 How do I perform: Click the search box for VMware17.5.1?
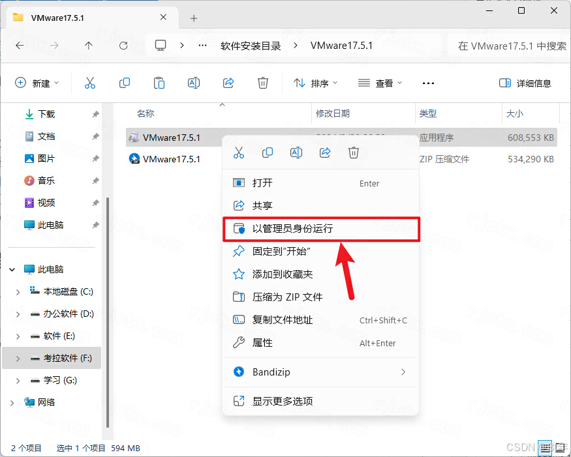509,46
